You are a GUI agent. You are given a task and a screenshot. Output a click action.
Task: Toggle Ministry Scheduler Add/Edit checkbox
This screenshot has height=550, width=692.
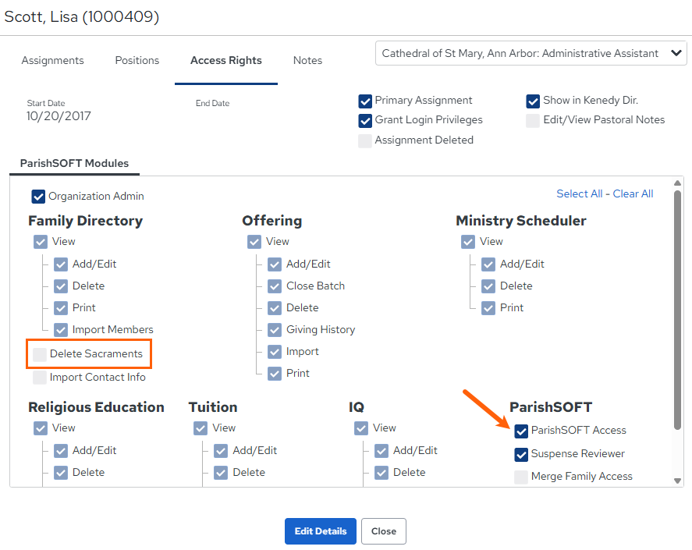[x=488, y=264]
